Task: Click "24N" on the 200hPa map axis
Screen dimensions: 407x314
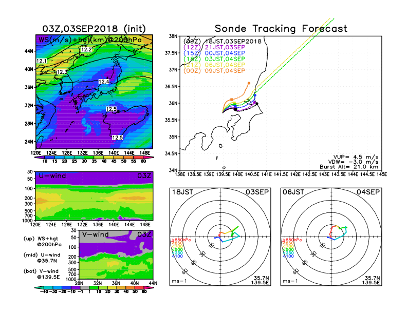Action: [29, 142]
